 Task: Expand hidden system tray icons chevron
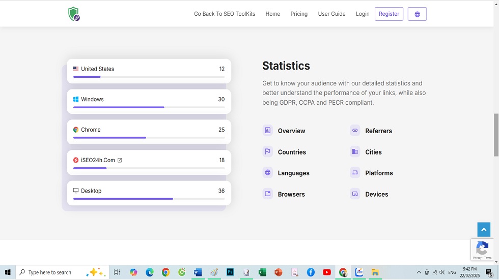click(x=419, y=272)
